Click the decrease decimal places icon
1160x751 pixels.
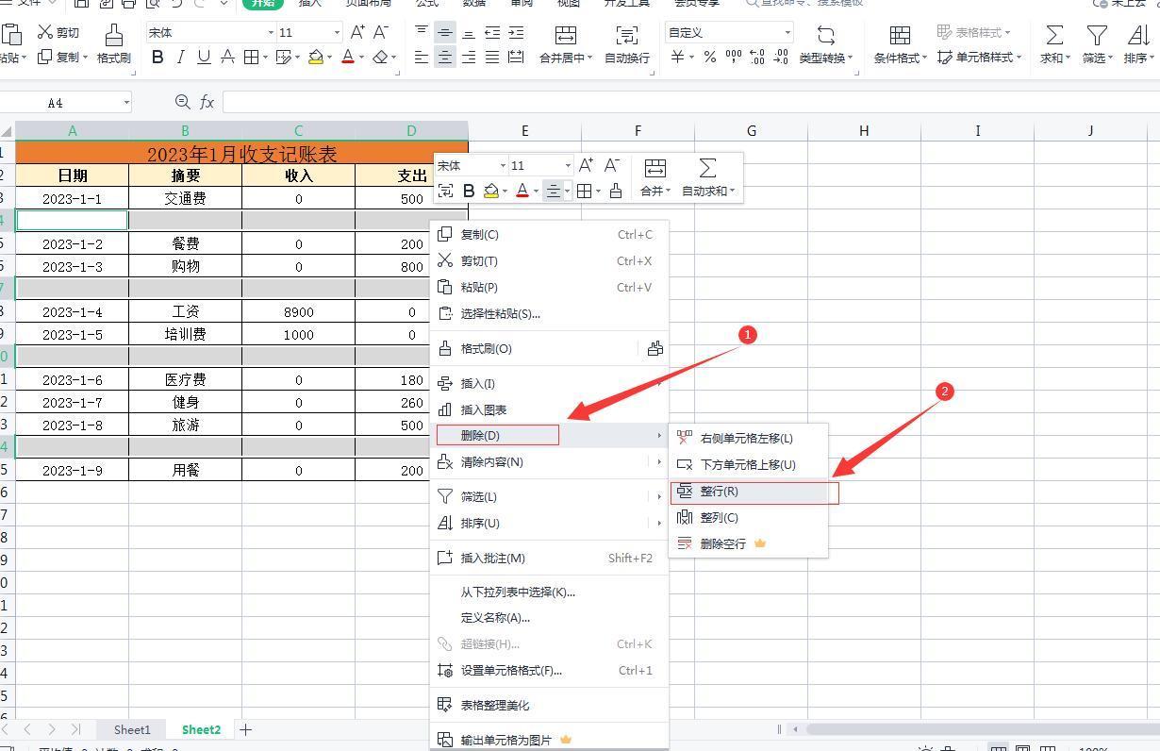(x=781, y=58)
